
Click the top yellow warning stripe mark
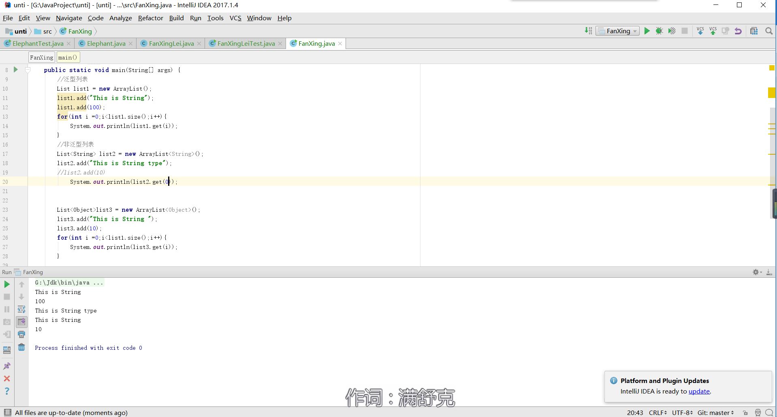click(x=771, y=93)
